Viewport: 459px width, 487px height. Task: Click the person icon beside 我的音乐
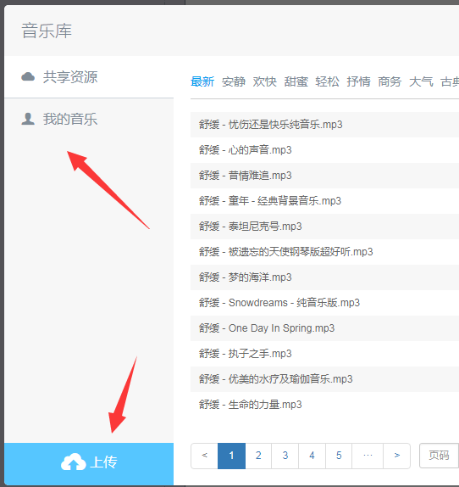coord(28,119)
